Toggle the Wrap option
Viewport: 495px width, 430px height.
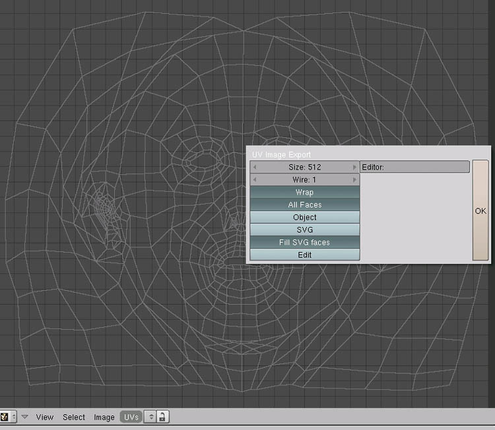pyautogui.click(x=304, y=192)
